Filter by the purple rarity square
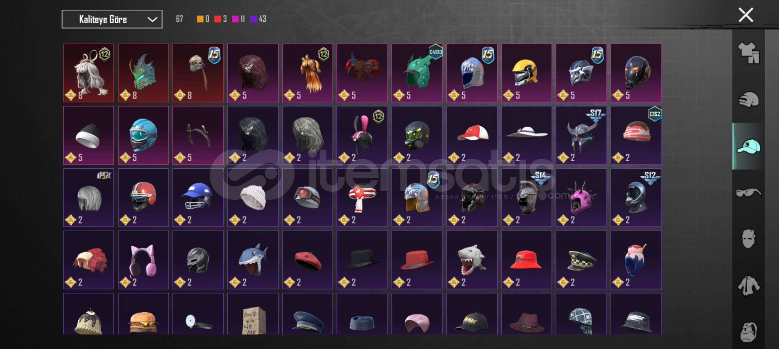This screenshot has width=779, height=349. click(254, 19)
